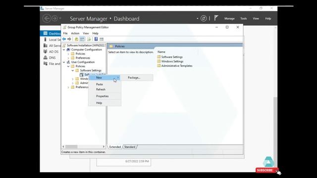Click the Local Server sidebar icon
This screenshot has width=317, height=178.
[x=46, y=40]
